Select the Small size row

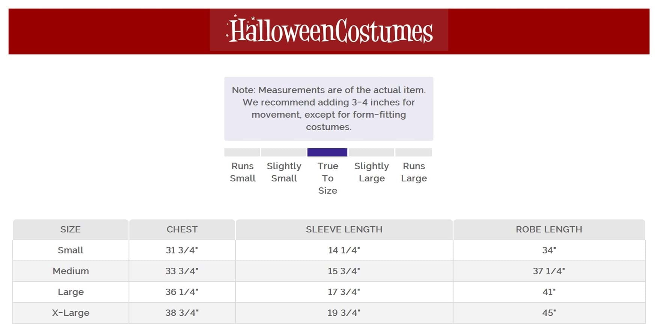[x=329, y=250]
